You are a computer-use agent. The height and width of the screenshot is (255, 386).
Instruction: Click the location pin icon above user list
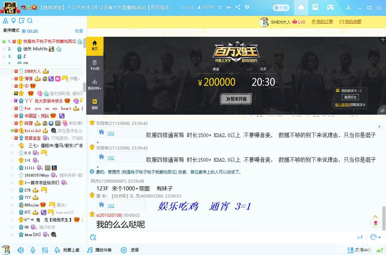point(14,21)
